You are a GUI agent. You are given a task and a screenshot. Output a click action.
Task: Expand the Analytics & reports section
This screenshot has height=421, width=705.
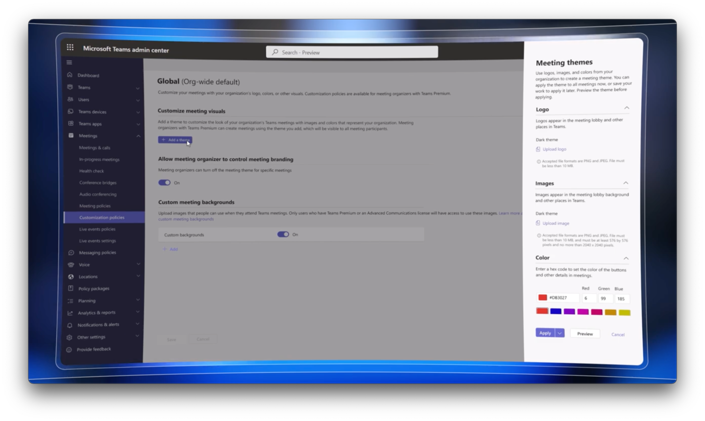tap(138, 311)
